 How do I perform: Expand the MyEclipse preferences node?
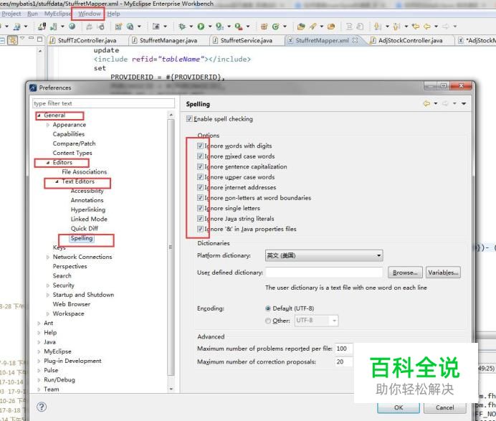point(39,351)
